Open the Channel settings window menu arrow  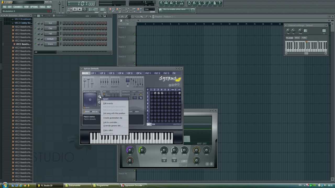click(286, 26)
